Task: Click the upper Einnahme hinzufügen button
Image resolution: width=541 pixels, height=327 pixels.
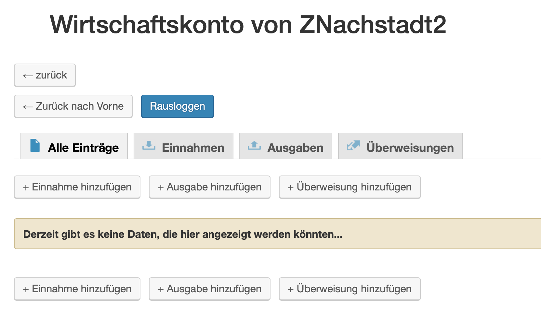Action: point(77,187)
